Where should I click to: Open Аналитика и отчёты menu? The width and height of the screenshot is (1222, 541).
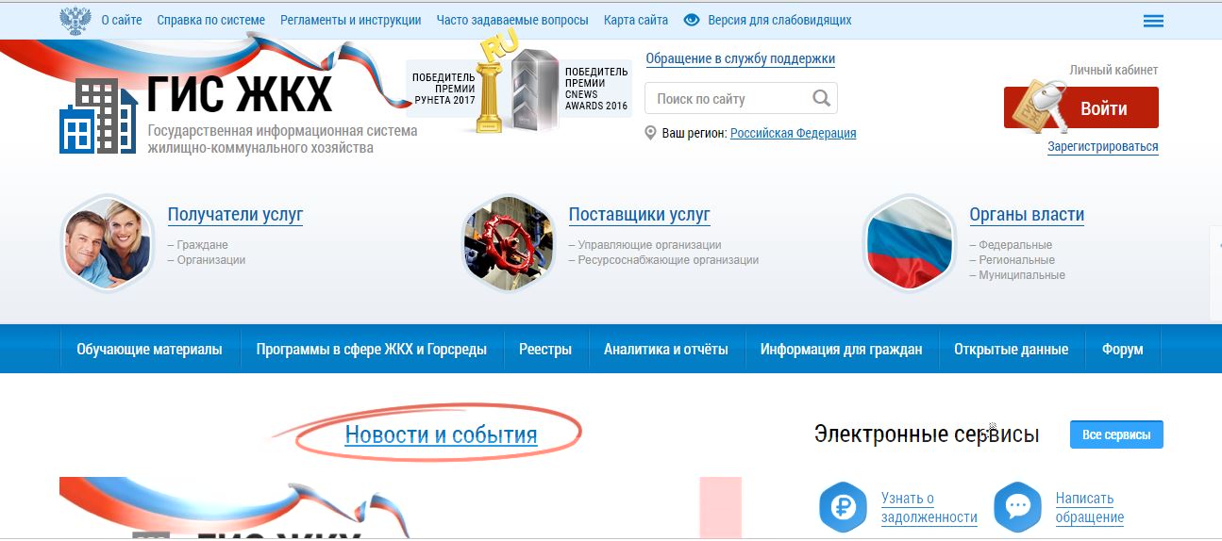[x=666, y=349]
